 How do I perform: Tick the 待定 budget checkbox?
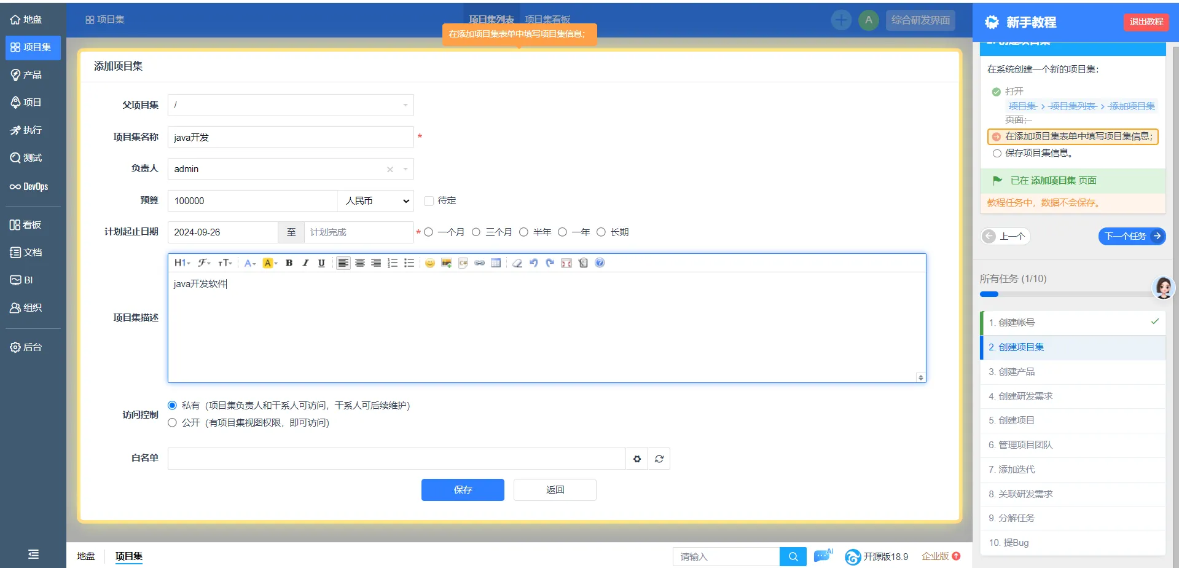[429, 201]
